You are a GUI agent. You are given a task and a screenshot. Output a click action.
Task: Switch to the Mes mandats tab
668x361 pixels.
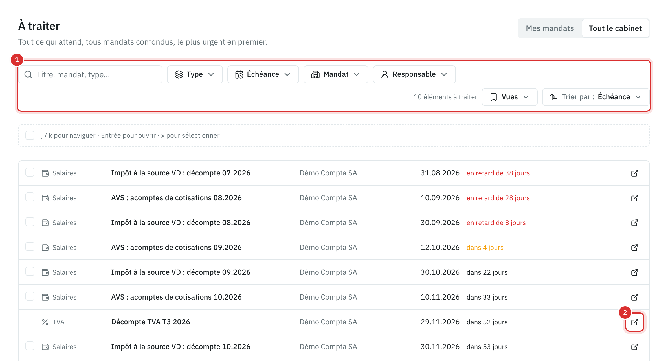pyautogui.click(x=550, y=28)
